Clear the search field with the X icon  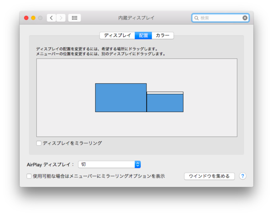pyautogui.click(x=245, y=18)
